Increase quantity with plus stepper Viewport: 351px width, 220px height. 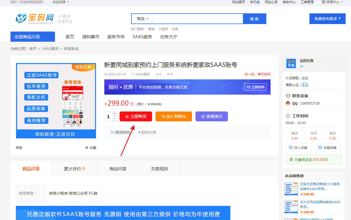click(x=115, y=114)
